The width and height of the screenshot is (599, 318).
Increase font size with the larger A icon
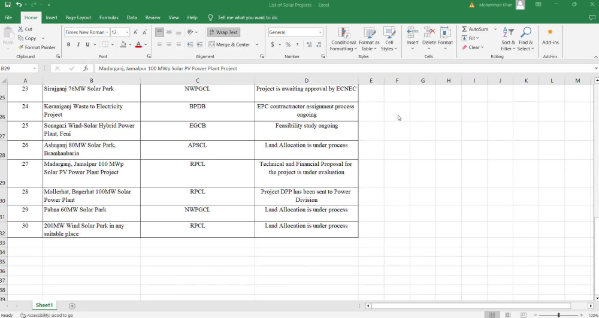click(135, 32)
